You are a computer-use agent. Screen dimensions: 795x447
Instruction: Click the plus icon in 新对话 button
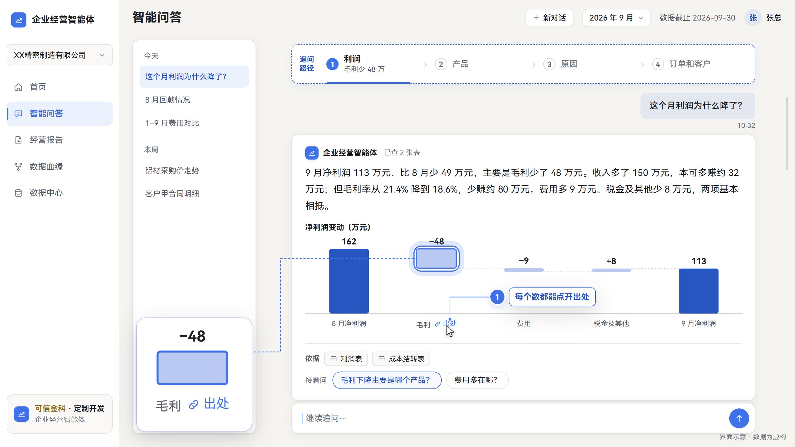point(536,18)
